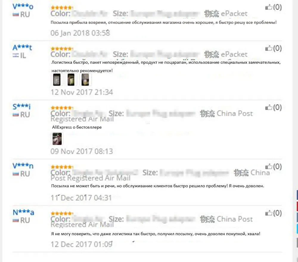
Task: Open reviewer profile A***t
Action: click(22, 47)
